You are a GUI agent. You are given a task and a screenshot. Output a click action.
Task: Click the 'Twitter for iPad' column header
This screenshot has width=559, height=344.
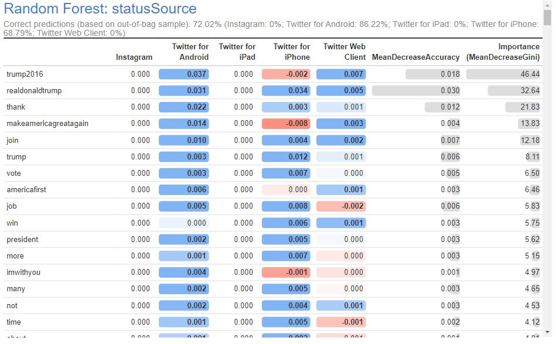tap(237, 52)
